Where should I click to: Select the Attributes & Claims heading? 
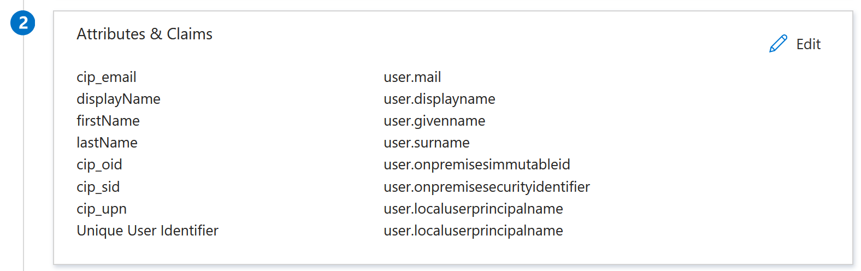(x=144, y=34)
